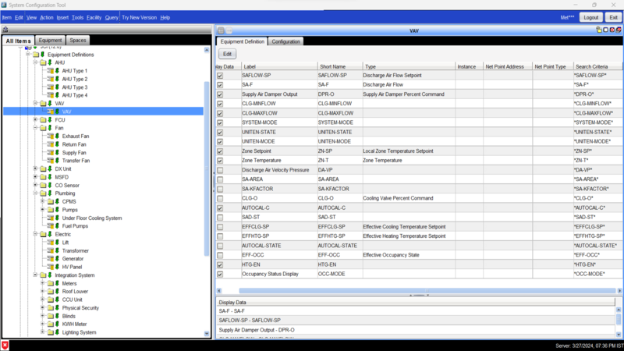
Task: Click the red shield icon in status bar
Action: tap(5, 345)
